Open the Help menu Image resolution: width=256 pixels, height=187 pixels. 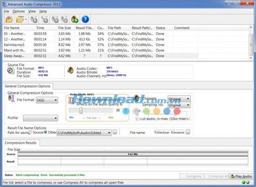43,11
